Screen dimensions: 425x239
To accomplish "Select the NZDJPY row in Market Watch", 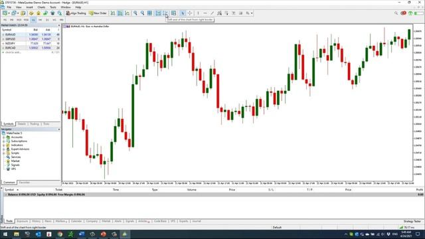I will pos(31,43).
